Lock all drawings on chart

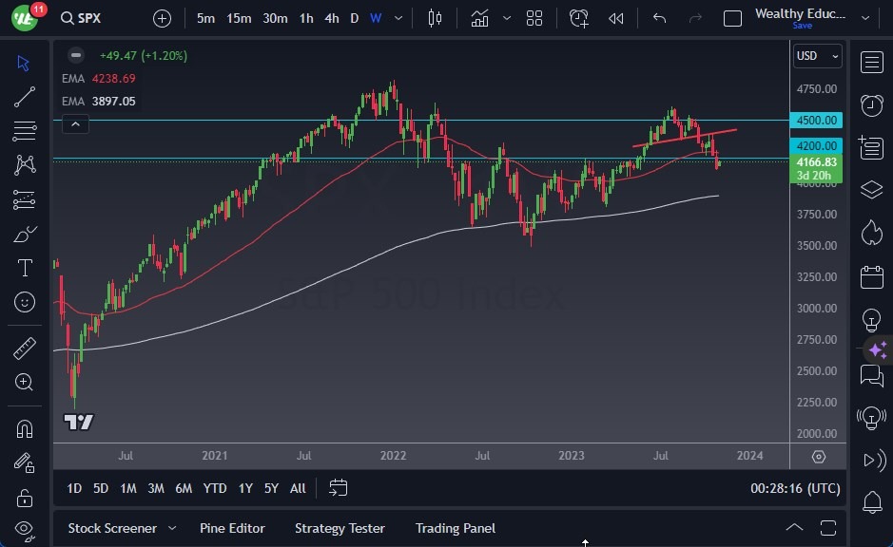[x=24, y=497]
